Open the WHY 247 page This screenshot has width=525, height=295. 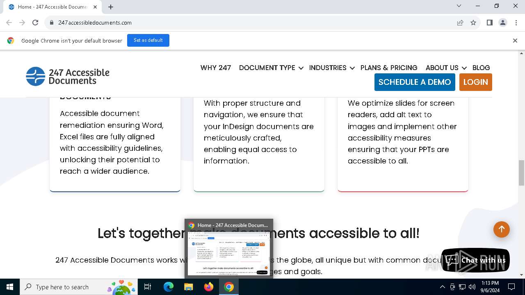[216, 68]
